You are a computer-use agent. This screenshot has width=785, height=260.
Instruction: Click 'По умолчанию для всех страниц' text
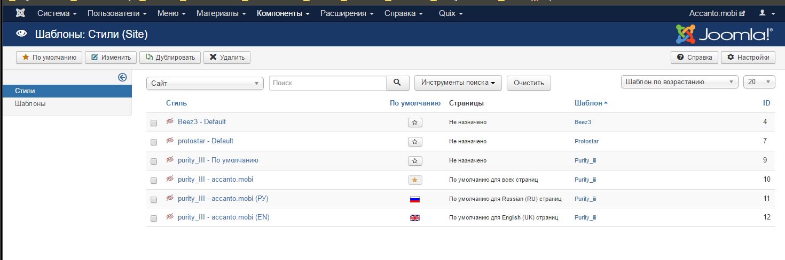point(493,180)
